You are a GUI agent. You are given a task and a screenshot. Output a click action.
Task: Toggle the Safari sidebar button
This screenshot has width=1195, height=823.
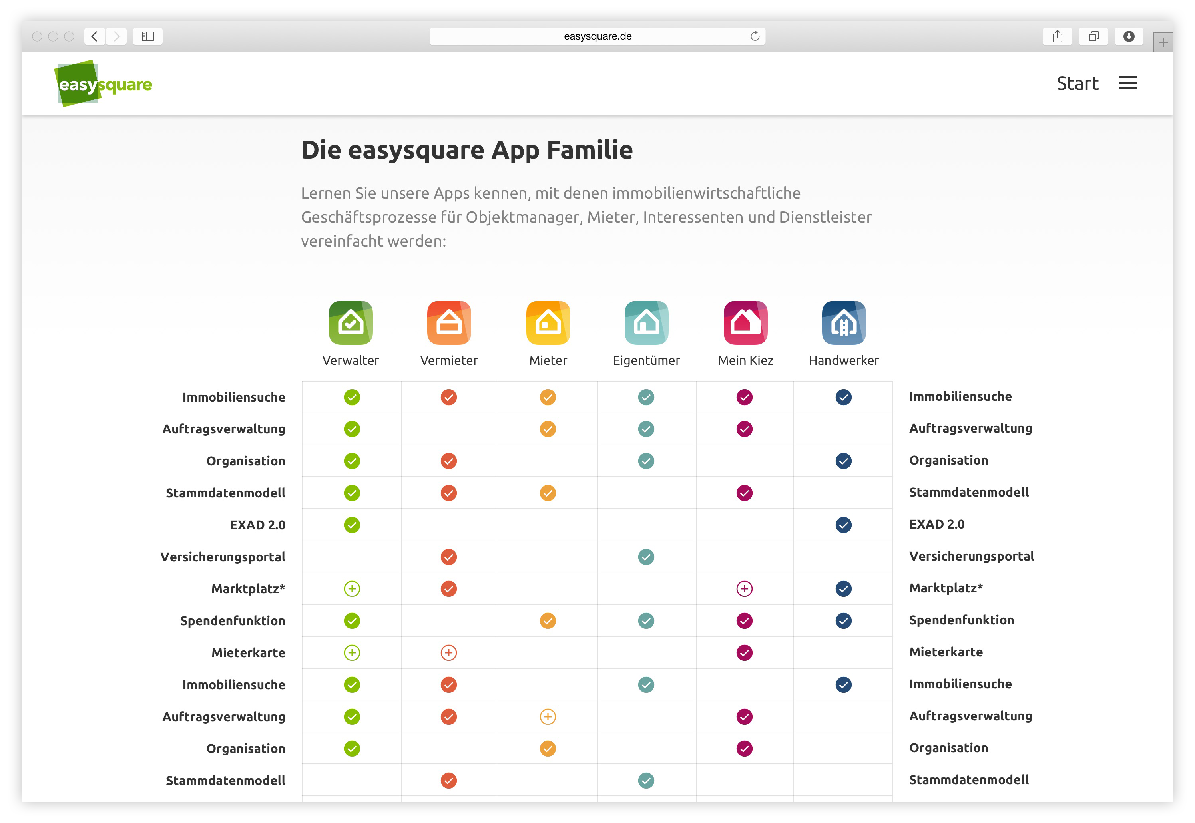click(147, 36)
